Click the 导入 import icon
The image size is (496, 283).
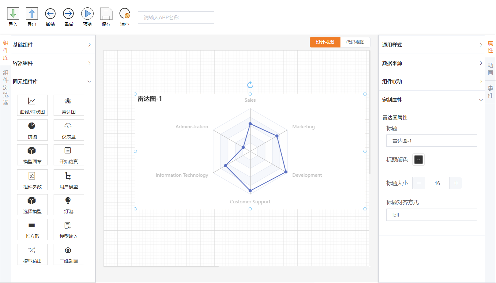[13, 14]
